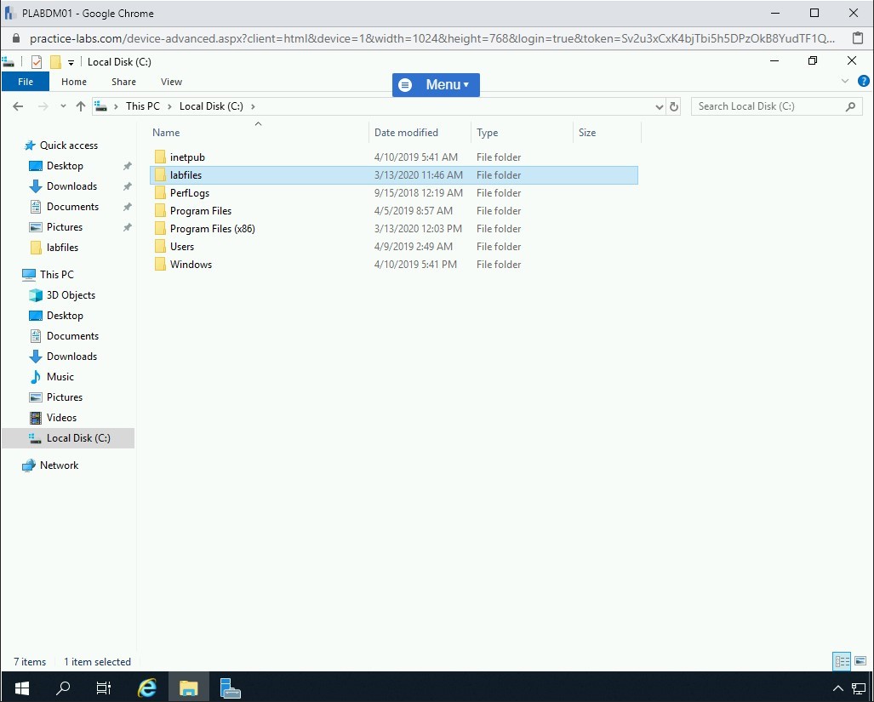Click the Search Local Disk (C:) field

[766, 106]
